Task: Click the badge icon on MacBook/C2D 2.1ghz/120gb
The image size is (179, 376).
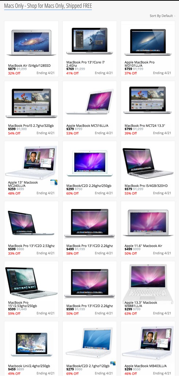Action: click(113, 363)
